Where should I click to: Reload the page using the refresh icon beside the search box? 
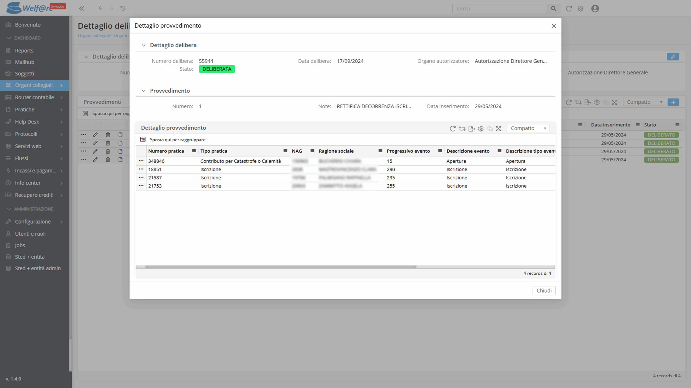tap(569, 9)
